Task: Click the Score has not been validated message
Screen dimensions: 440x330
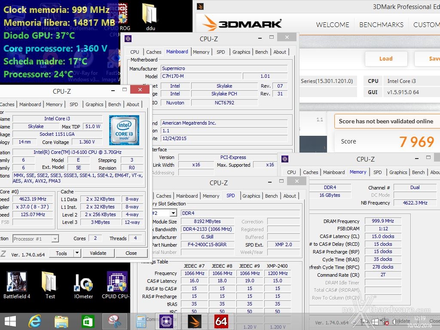Action: coord(386,121)
